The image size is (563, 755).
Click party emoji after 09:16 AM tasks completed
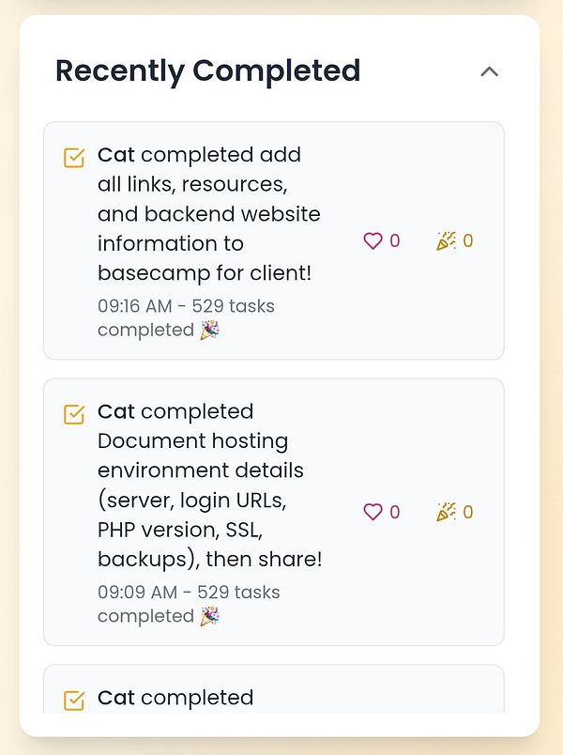click(209, 331)
